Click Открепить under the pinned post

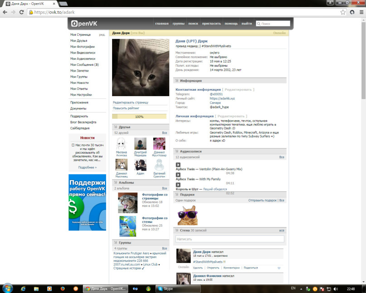213,268
